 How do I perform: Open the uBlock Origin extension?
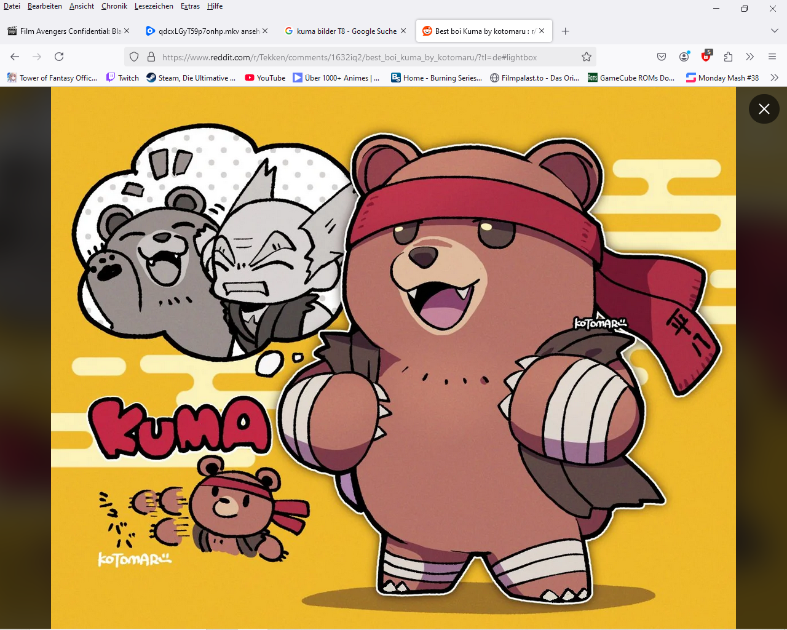[x=706, y=57]
